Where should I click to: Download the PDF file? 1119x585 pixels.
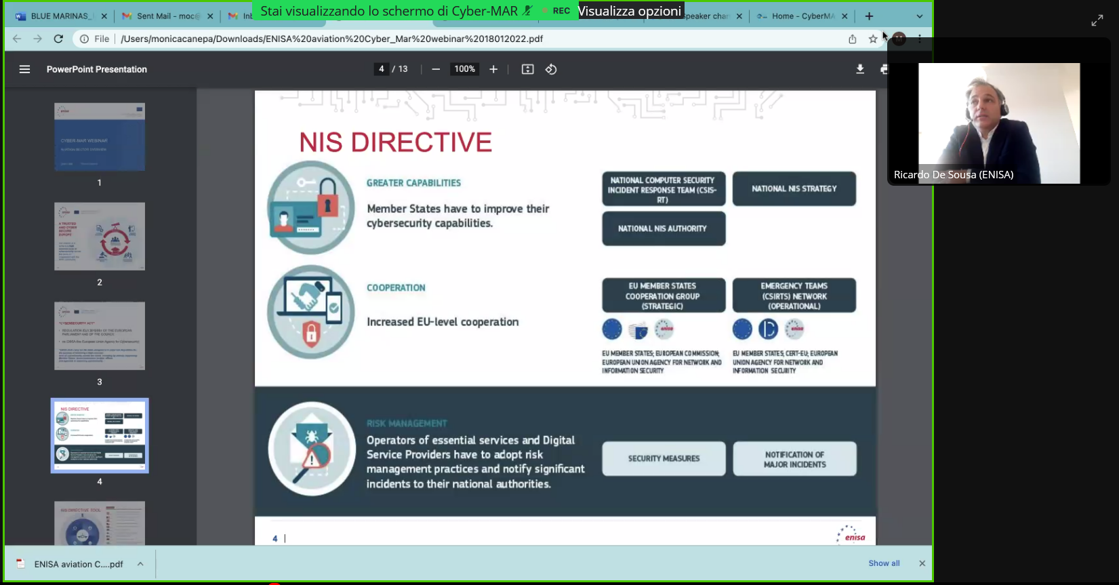point(860,69)
